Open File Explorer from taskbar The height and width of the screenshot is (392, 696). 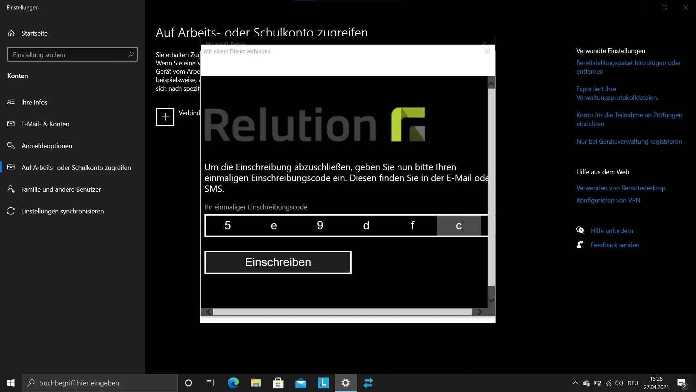click(x=256, y=383)
